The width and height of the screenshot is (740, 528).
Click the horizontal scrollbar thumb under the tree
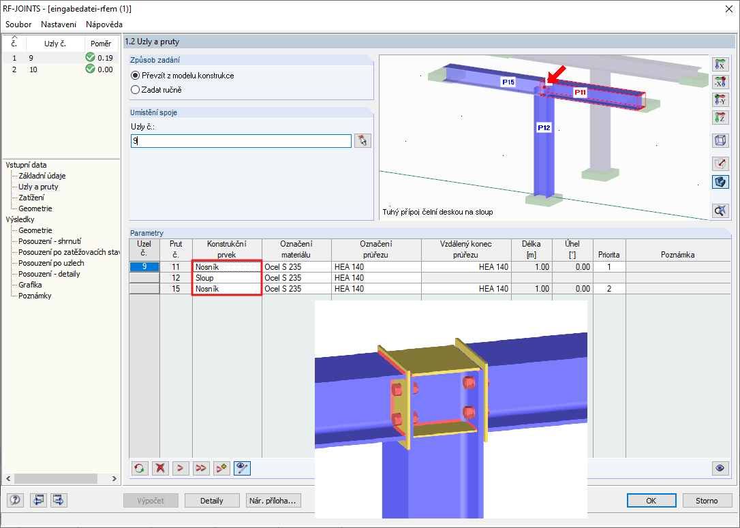(x=56, y=478)
